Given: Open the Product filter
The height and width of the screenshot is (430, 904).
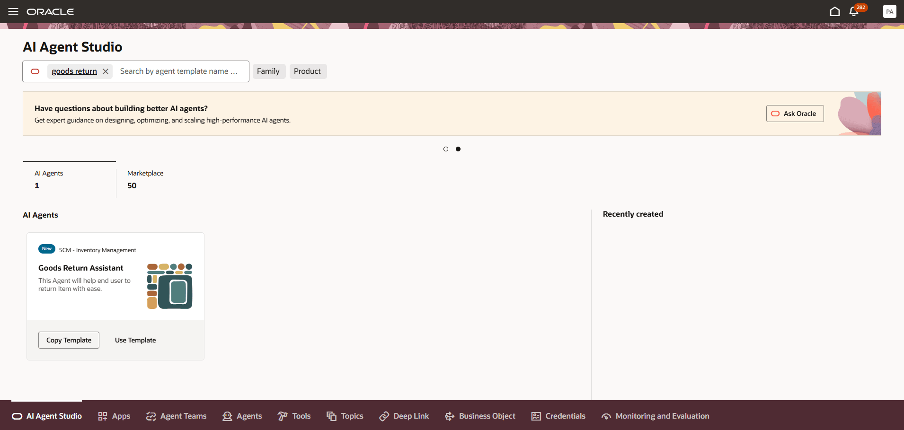Looking at the screenshot, I should [308, 71].
